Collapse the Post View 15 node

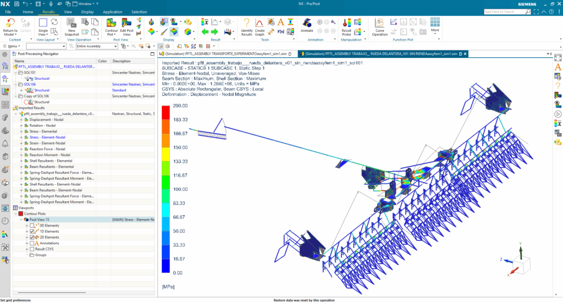(21, 219)
